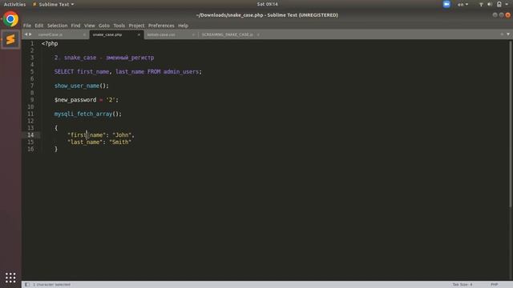Image resolution: width=513 pixels, height=288 pixels.
Task: Switch to the kebab-case.css tab
Action: click(161, 34)
